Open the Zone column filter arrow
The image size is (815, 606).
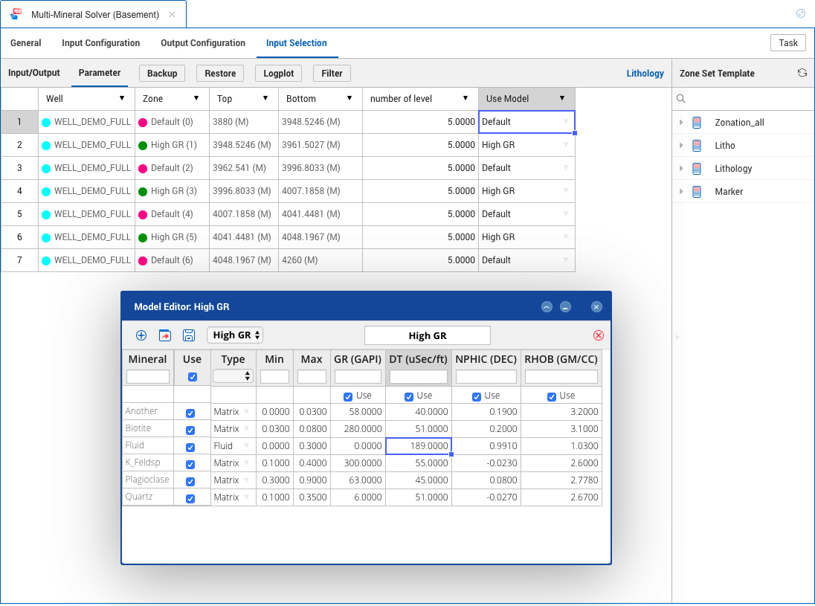pos(196,98)
